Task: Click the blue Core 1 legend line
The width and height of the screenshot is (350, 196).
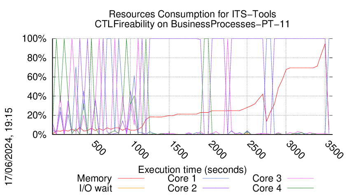Action: [216, 179]
